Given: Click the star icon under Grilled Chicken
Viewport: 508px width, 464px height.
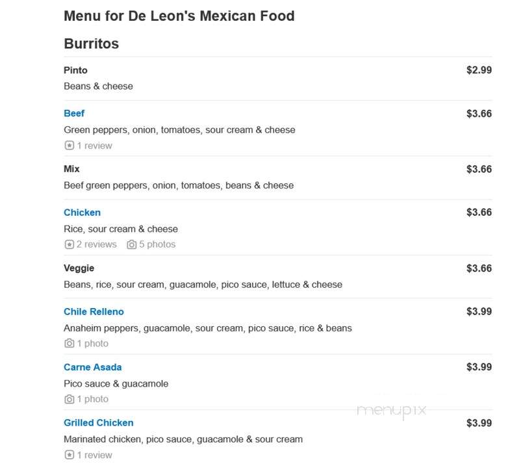Looking at the screenshot, I should click(x=69, y=455).
